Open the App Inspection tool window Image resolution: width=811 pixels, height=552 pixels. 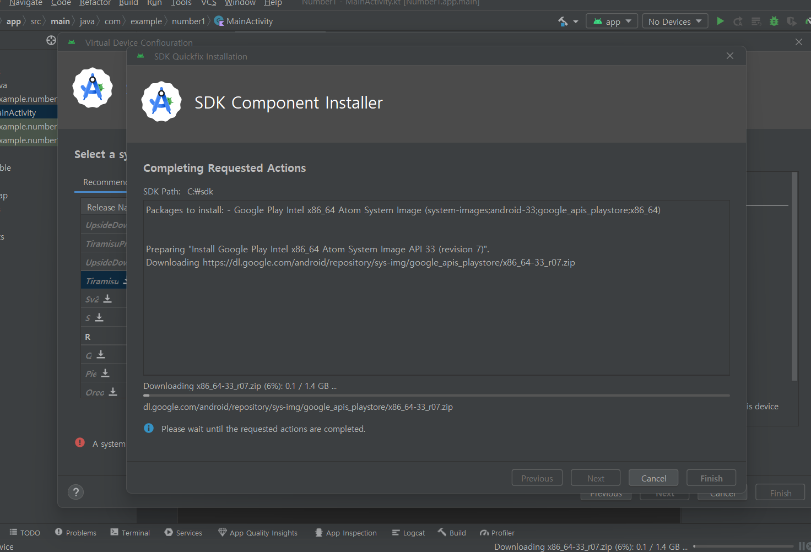click(346, 533)
